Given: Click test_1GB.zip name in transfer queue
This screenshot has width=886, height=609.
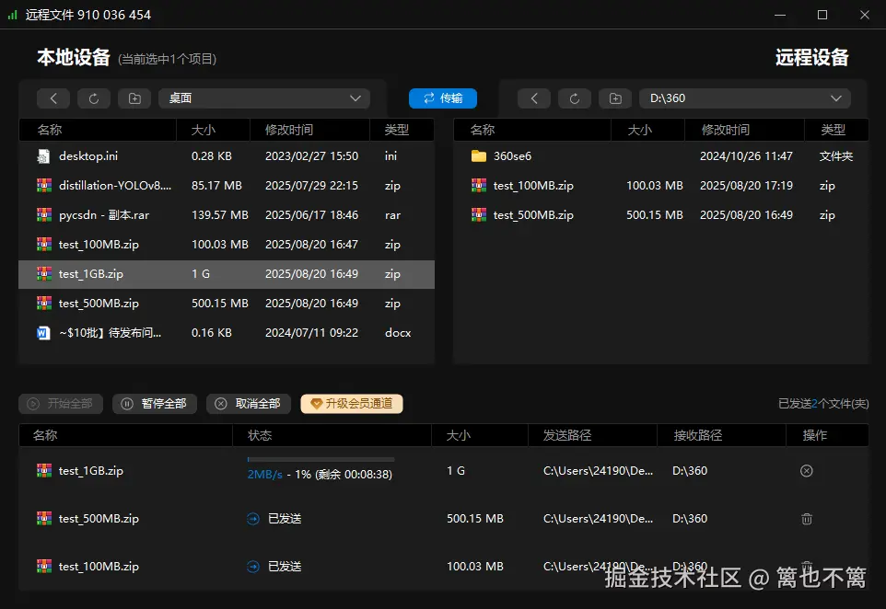Looking at the screenshot, I should [x=91, y=471].
